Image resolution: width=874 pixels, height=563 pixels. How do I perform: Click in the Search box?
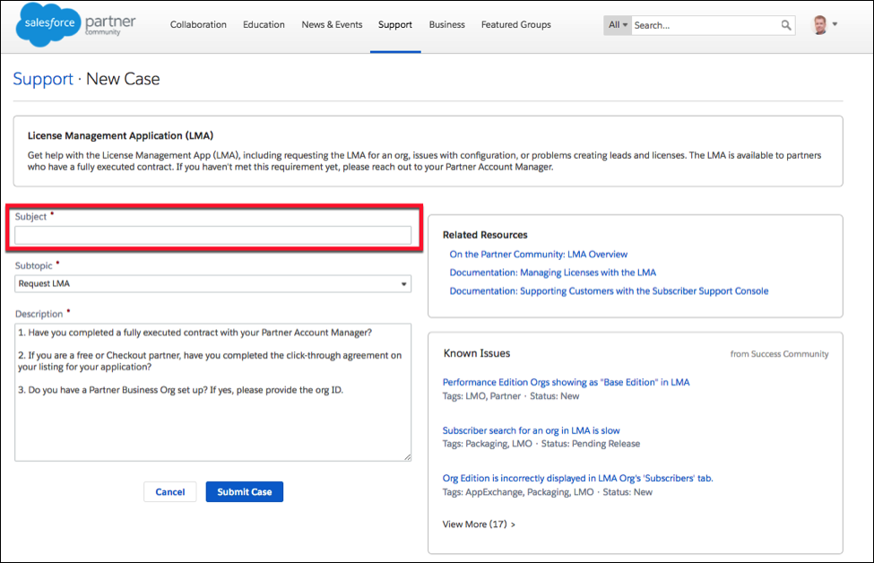pos(705,25)
